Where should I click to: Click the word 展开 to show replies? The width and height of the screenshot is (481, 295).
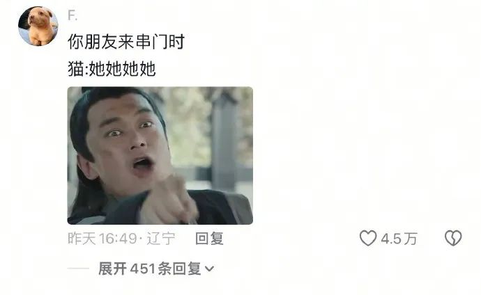coord(112,269)
